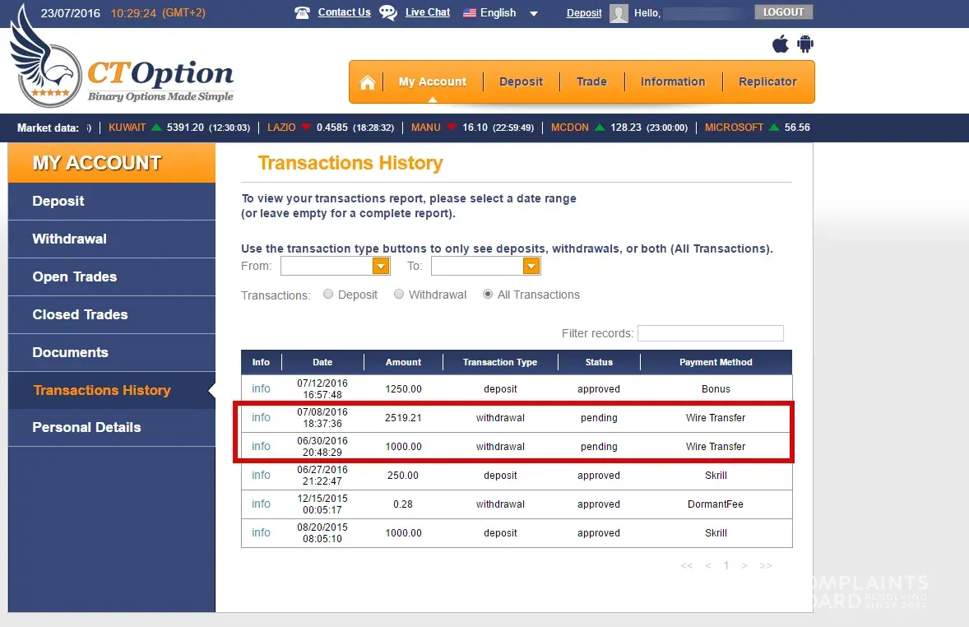Click the Apple app download icon

(781, 44)
